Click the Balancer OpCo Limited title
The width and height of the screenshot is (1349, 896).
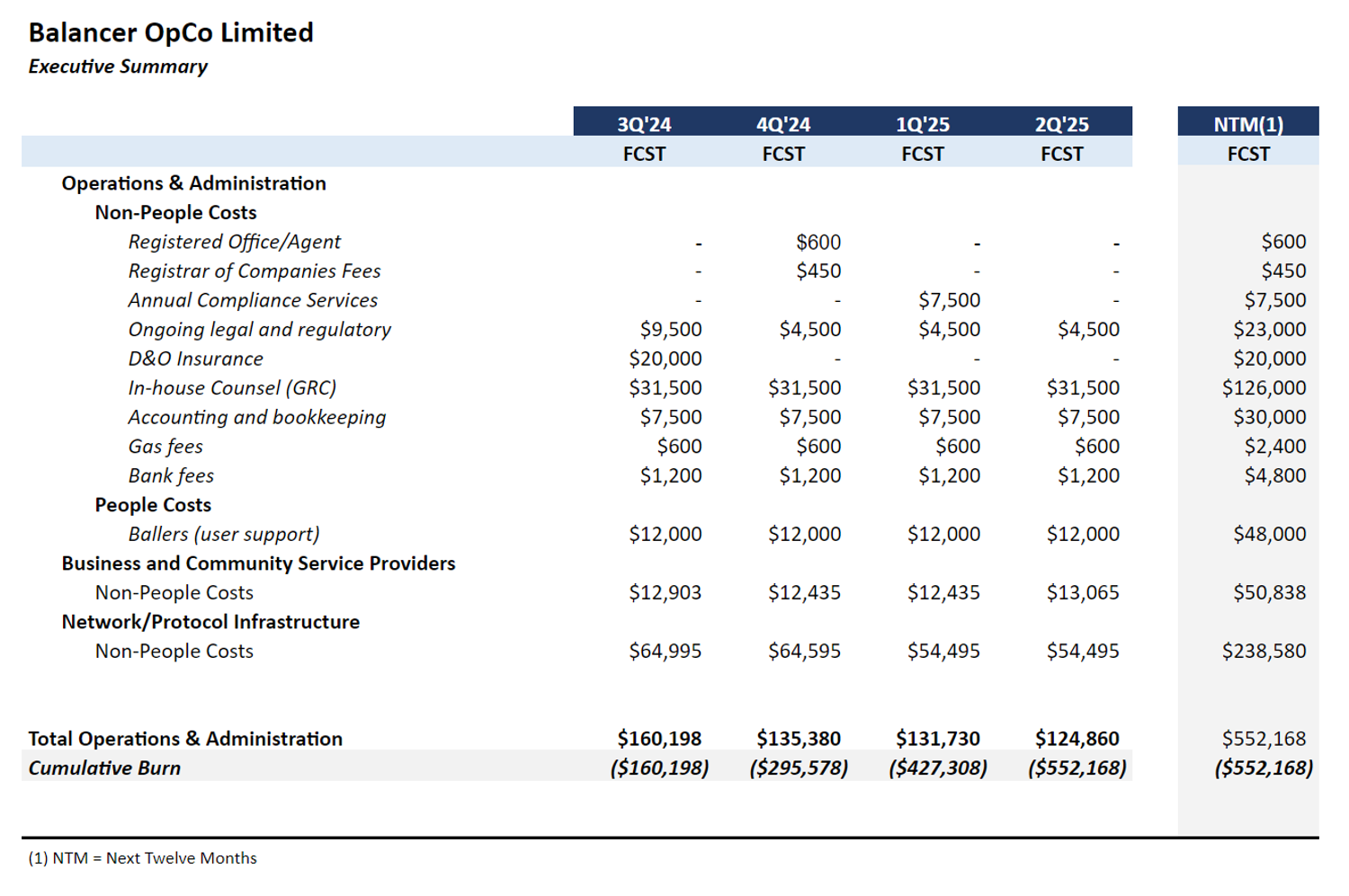(x=171, y=33)
